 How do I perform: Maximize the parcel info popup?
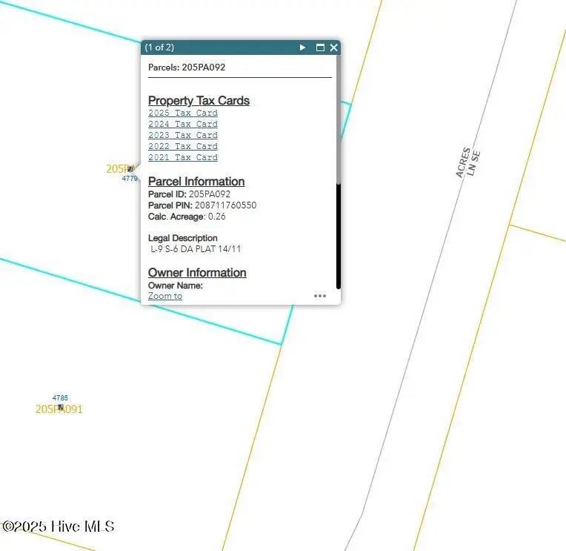click(x=320, y=47)
